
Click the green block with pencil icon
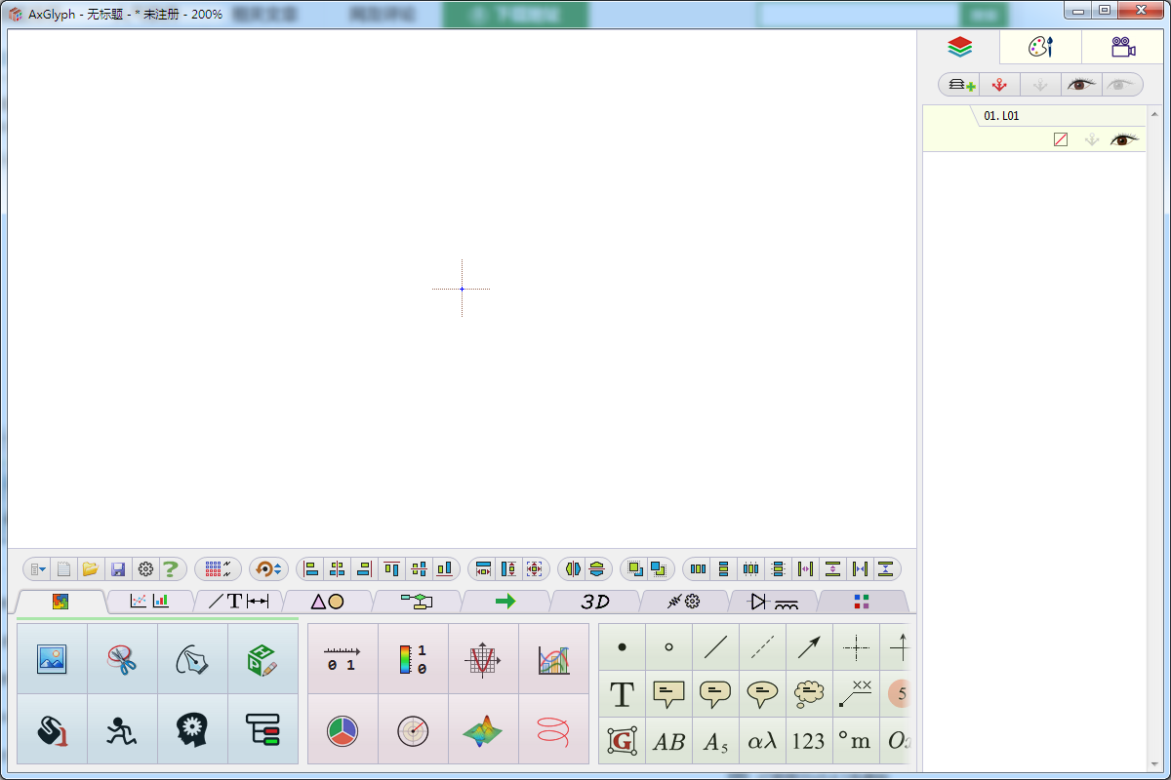[x=262, y=659]
